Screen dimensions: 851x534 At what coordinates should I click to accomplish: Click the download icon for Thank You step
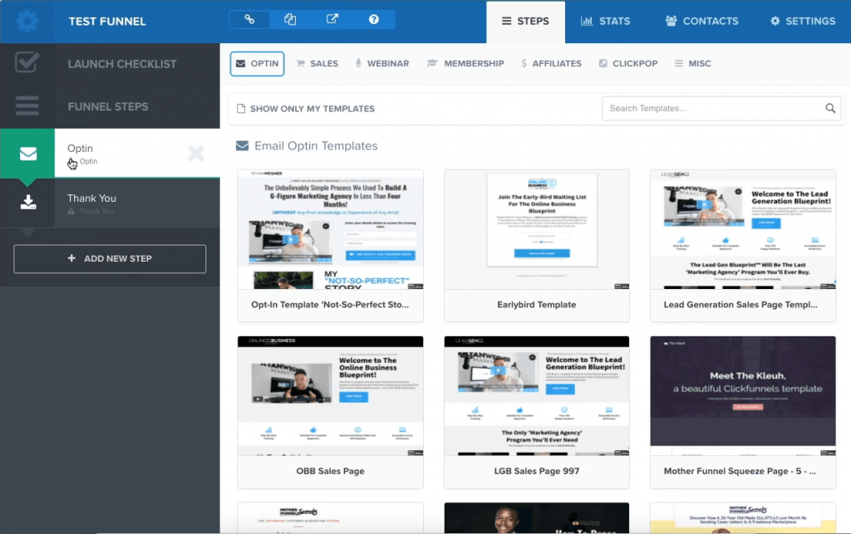27,202
